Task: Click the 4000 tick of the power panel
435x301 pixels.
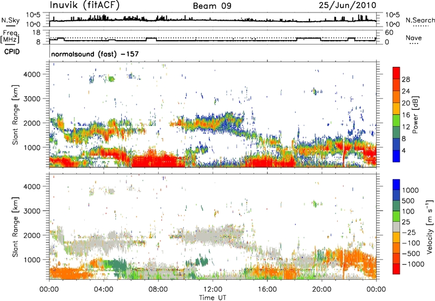Action: [x=32, y=74]
